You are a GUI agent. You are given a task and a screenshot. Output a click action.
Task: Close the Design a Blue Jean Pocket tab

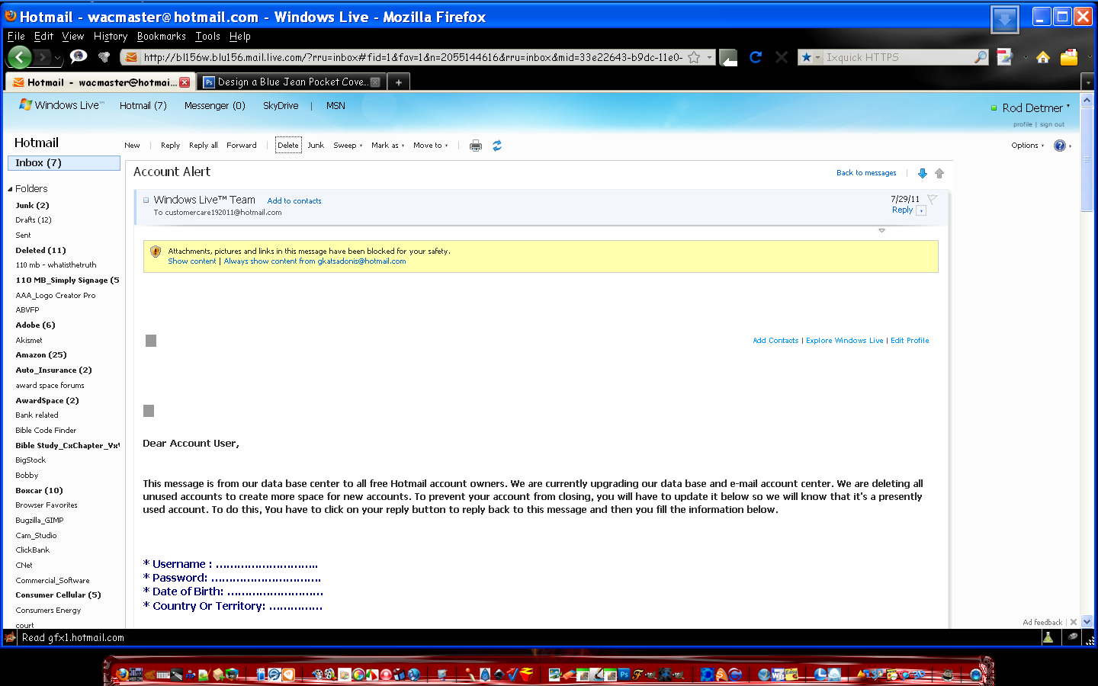[x=375, y=82]
